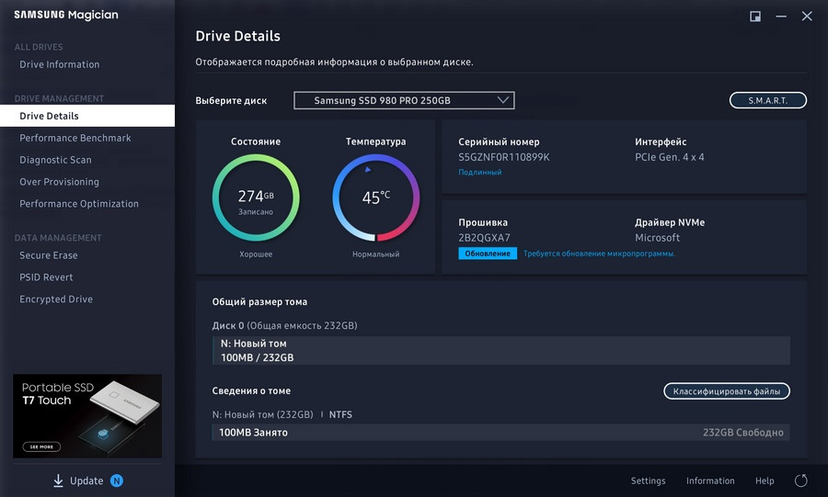Screen dimensions: 828x497
Task: Click the Подлинный authenticity link
Action: [x=480, y=173]
